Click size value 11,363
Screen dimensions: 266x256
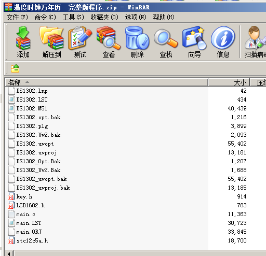point(237,214)
